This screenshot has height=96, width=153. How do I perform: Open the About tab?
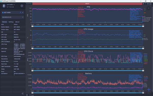point(17,22)
